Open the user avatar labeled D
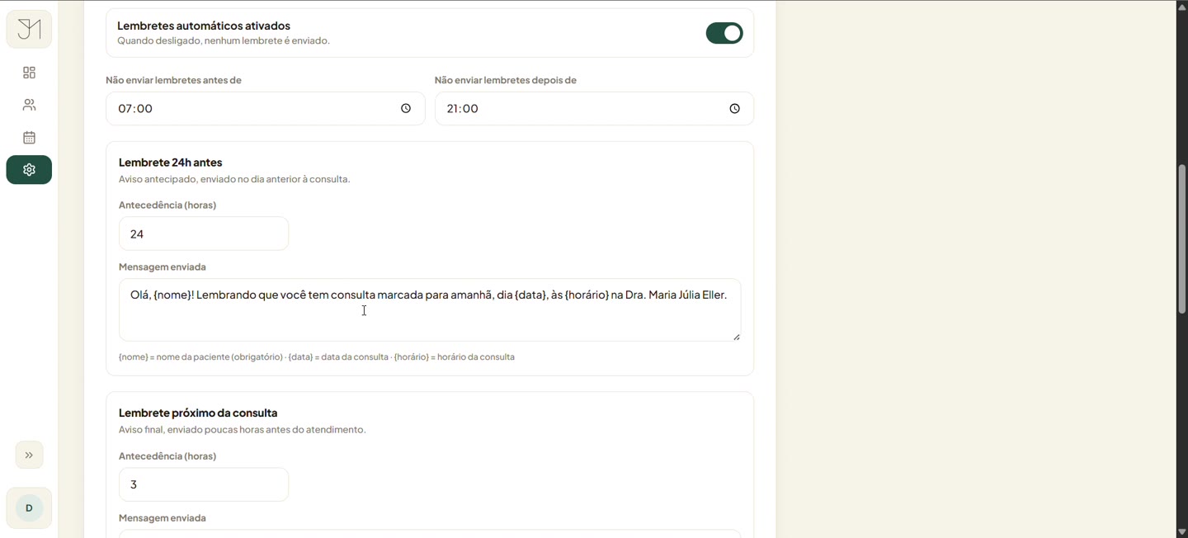This screenshot has width=1188, height=538. pos(29,508)
